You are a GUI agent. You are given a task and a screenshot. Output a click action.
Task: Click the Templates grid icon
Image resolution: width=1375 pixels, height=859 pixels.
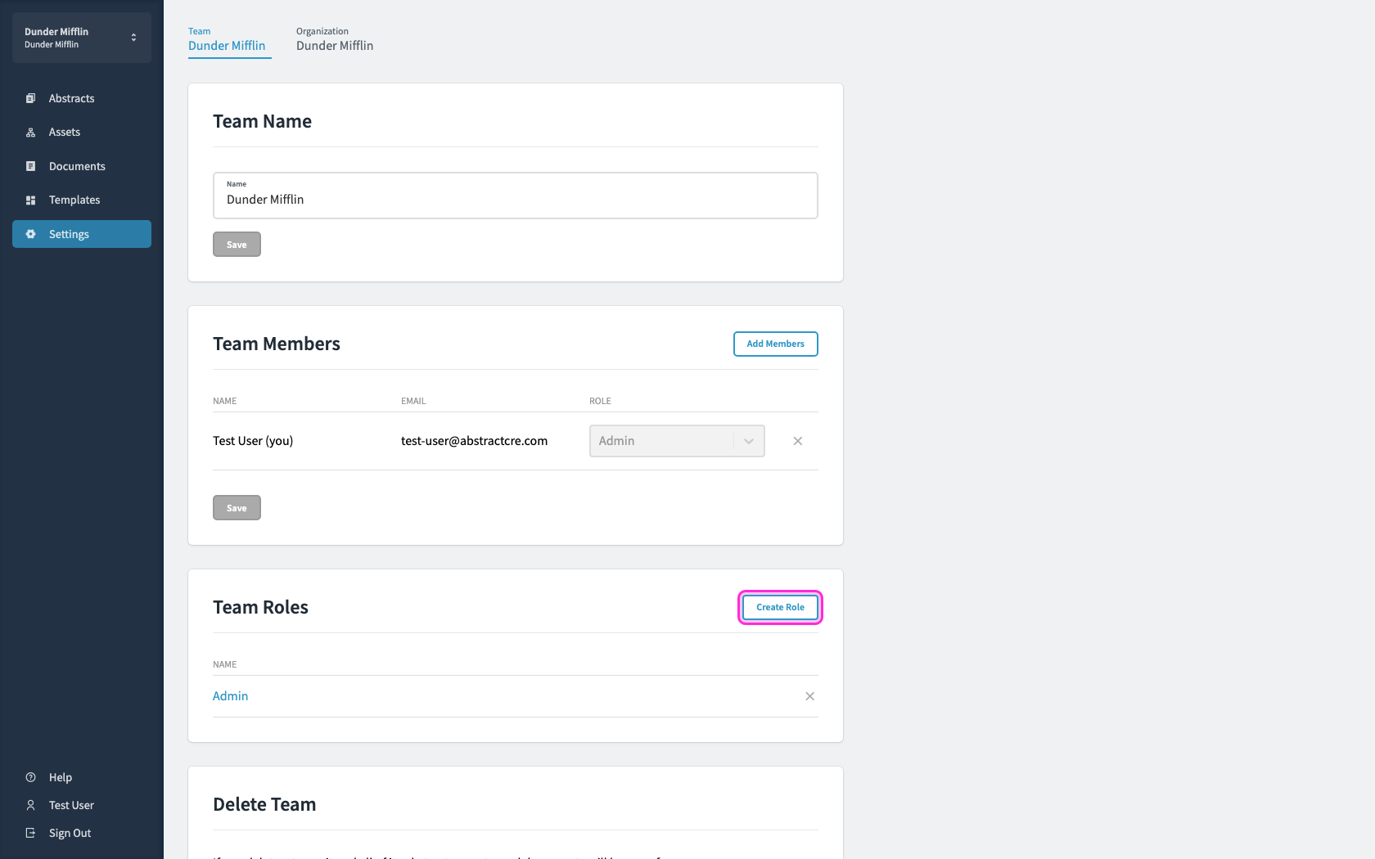point(30,200)
